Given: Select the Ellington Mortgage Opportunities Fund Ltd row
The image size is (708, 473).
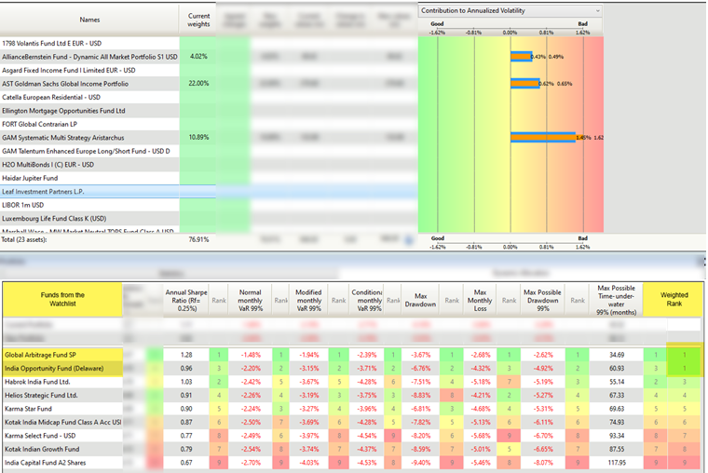Looking at the screenshot, I should 89,111.
